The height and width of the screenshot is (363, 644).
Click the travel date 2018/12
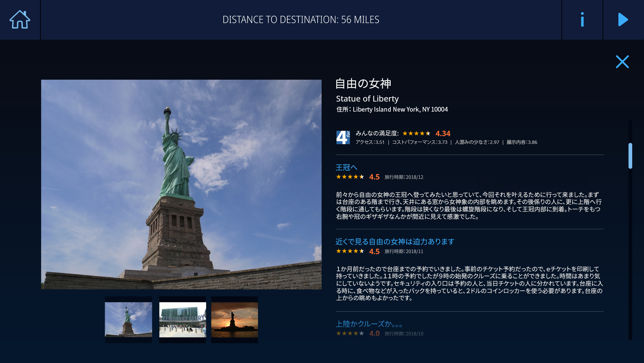(x=404, y=177)
